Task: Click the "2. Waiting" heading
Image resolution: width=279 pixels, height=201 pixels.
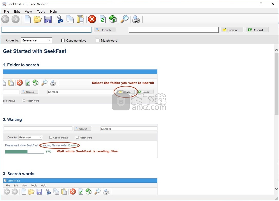Action: pyautogui.click(x=12, y=120)
